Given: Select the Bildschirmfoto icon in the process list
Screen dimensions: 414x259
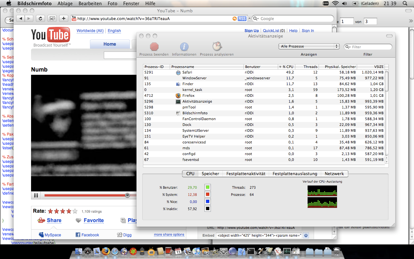Looking at the screenshot, I should click(x=178, y=113).
